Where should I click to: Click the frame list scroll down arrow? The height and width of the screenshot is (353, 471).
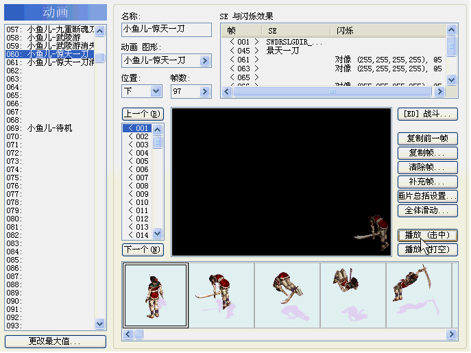point(158,233)
